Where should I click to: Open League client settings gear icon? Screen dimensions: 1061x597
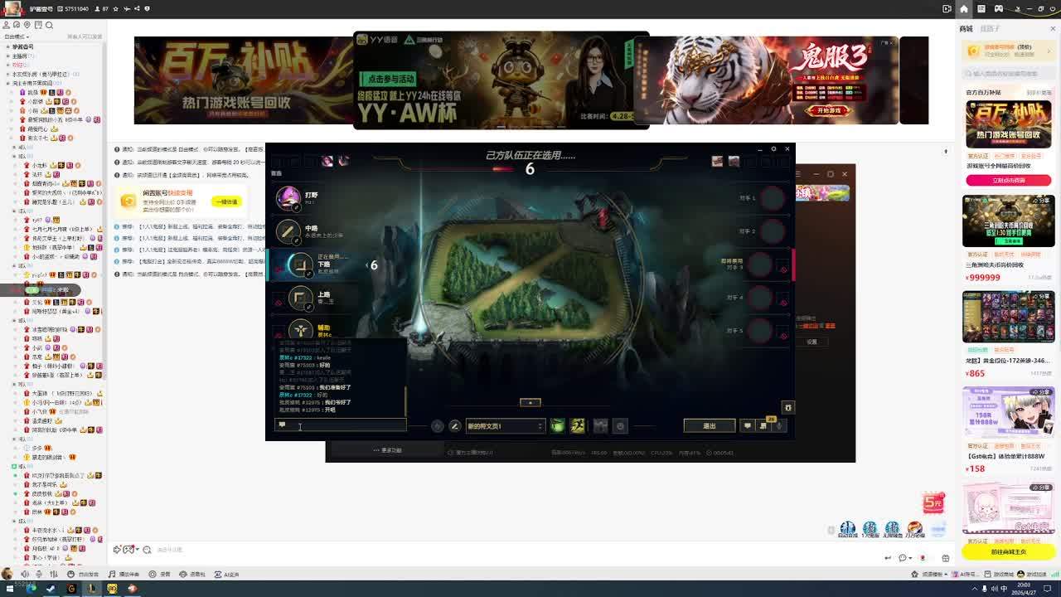pyautogui.click(x=773, y=149)
